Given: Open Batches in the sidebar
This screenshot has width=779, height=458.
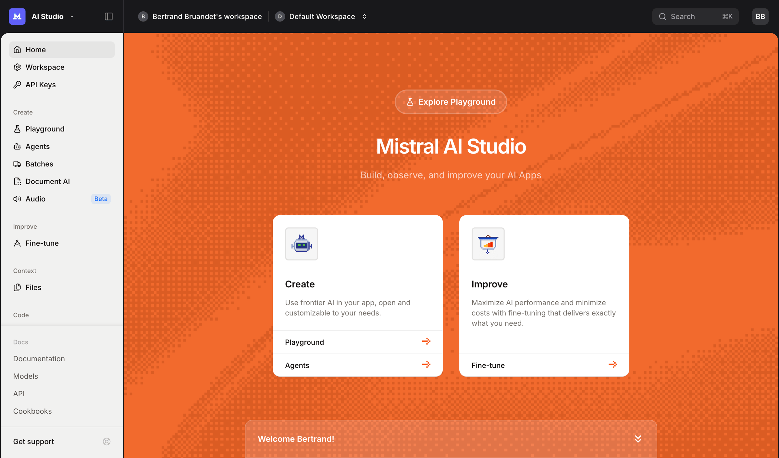Looking at the screenshot, I should tap(62, 164).
